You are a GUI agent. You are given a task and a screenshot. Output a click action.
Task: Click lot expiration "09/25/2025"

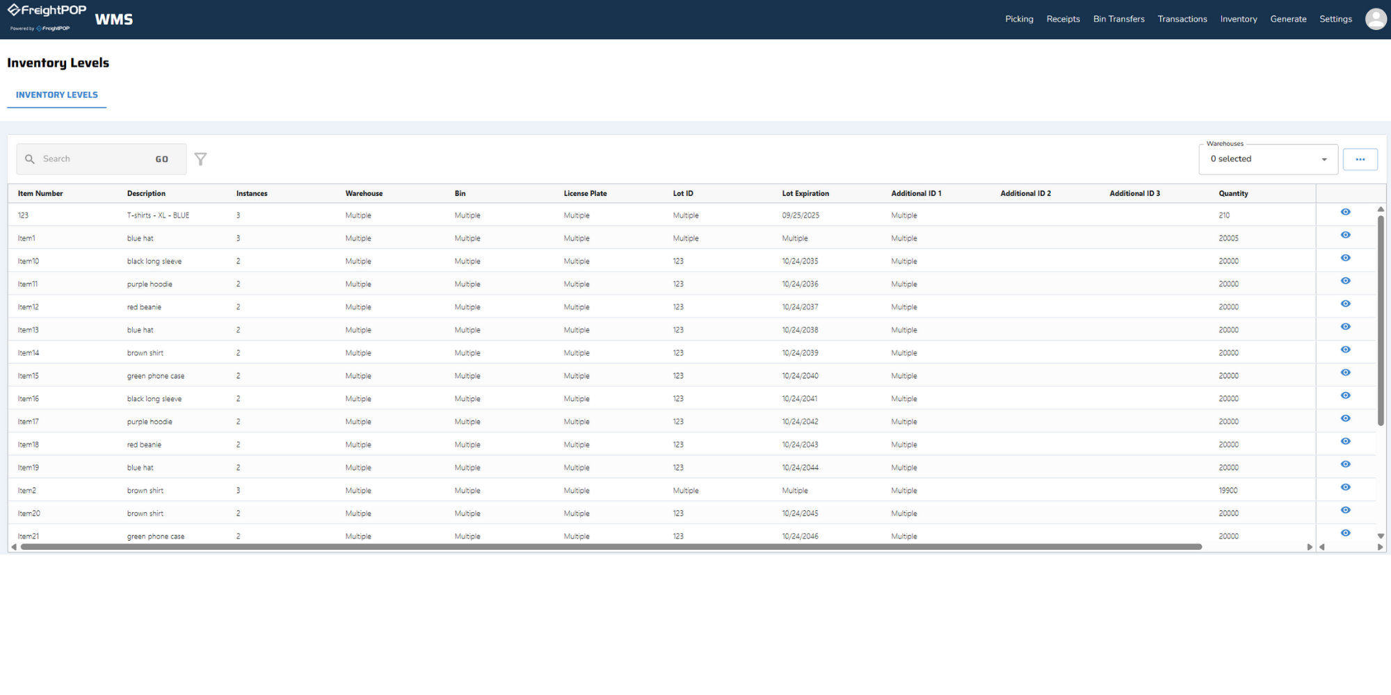801,215
